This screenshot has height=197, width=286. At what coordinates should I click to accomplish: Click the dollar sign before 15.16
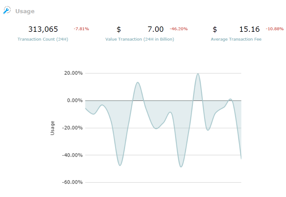tap(215, 29)
